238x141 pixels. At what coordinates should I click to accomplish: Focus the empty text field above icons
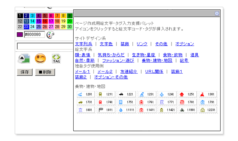tap(45, 46)
